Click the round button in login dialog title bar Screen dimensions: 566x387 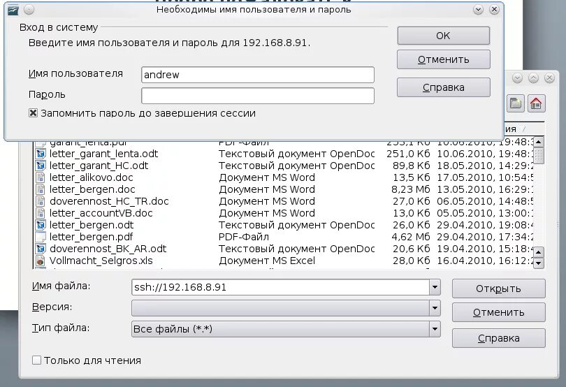29,10
